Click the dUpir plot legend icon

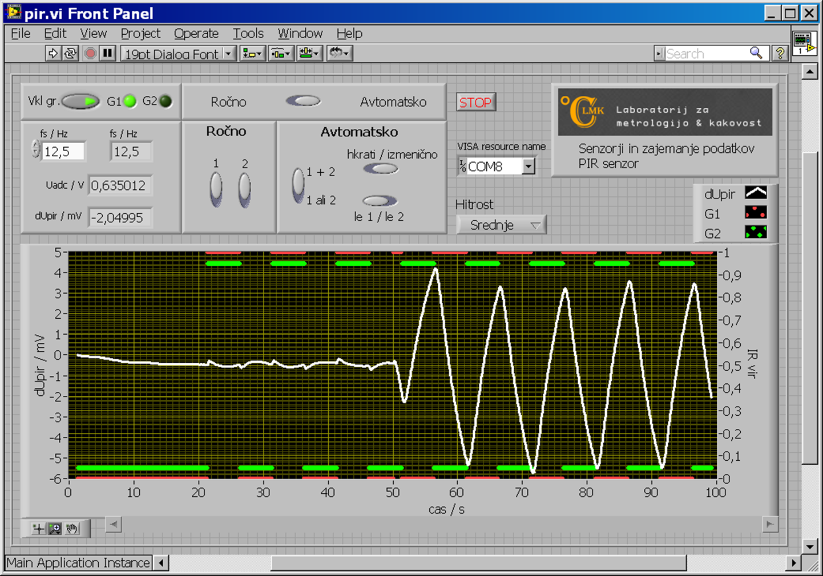tap(756, 193)
